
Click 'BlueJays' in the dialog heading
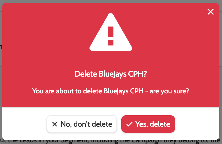(113, 74)
